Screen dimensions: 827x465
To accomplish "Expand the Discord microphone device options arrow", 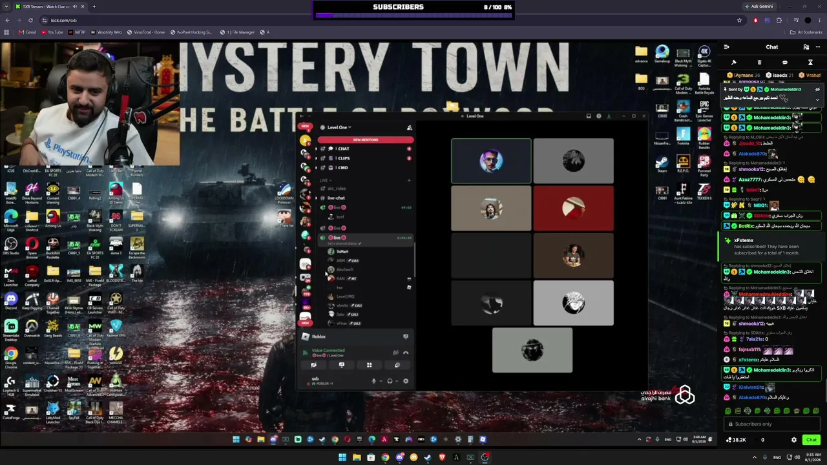I will click(380, 381).
